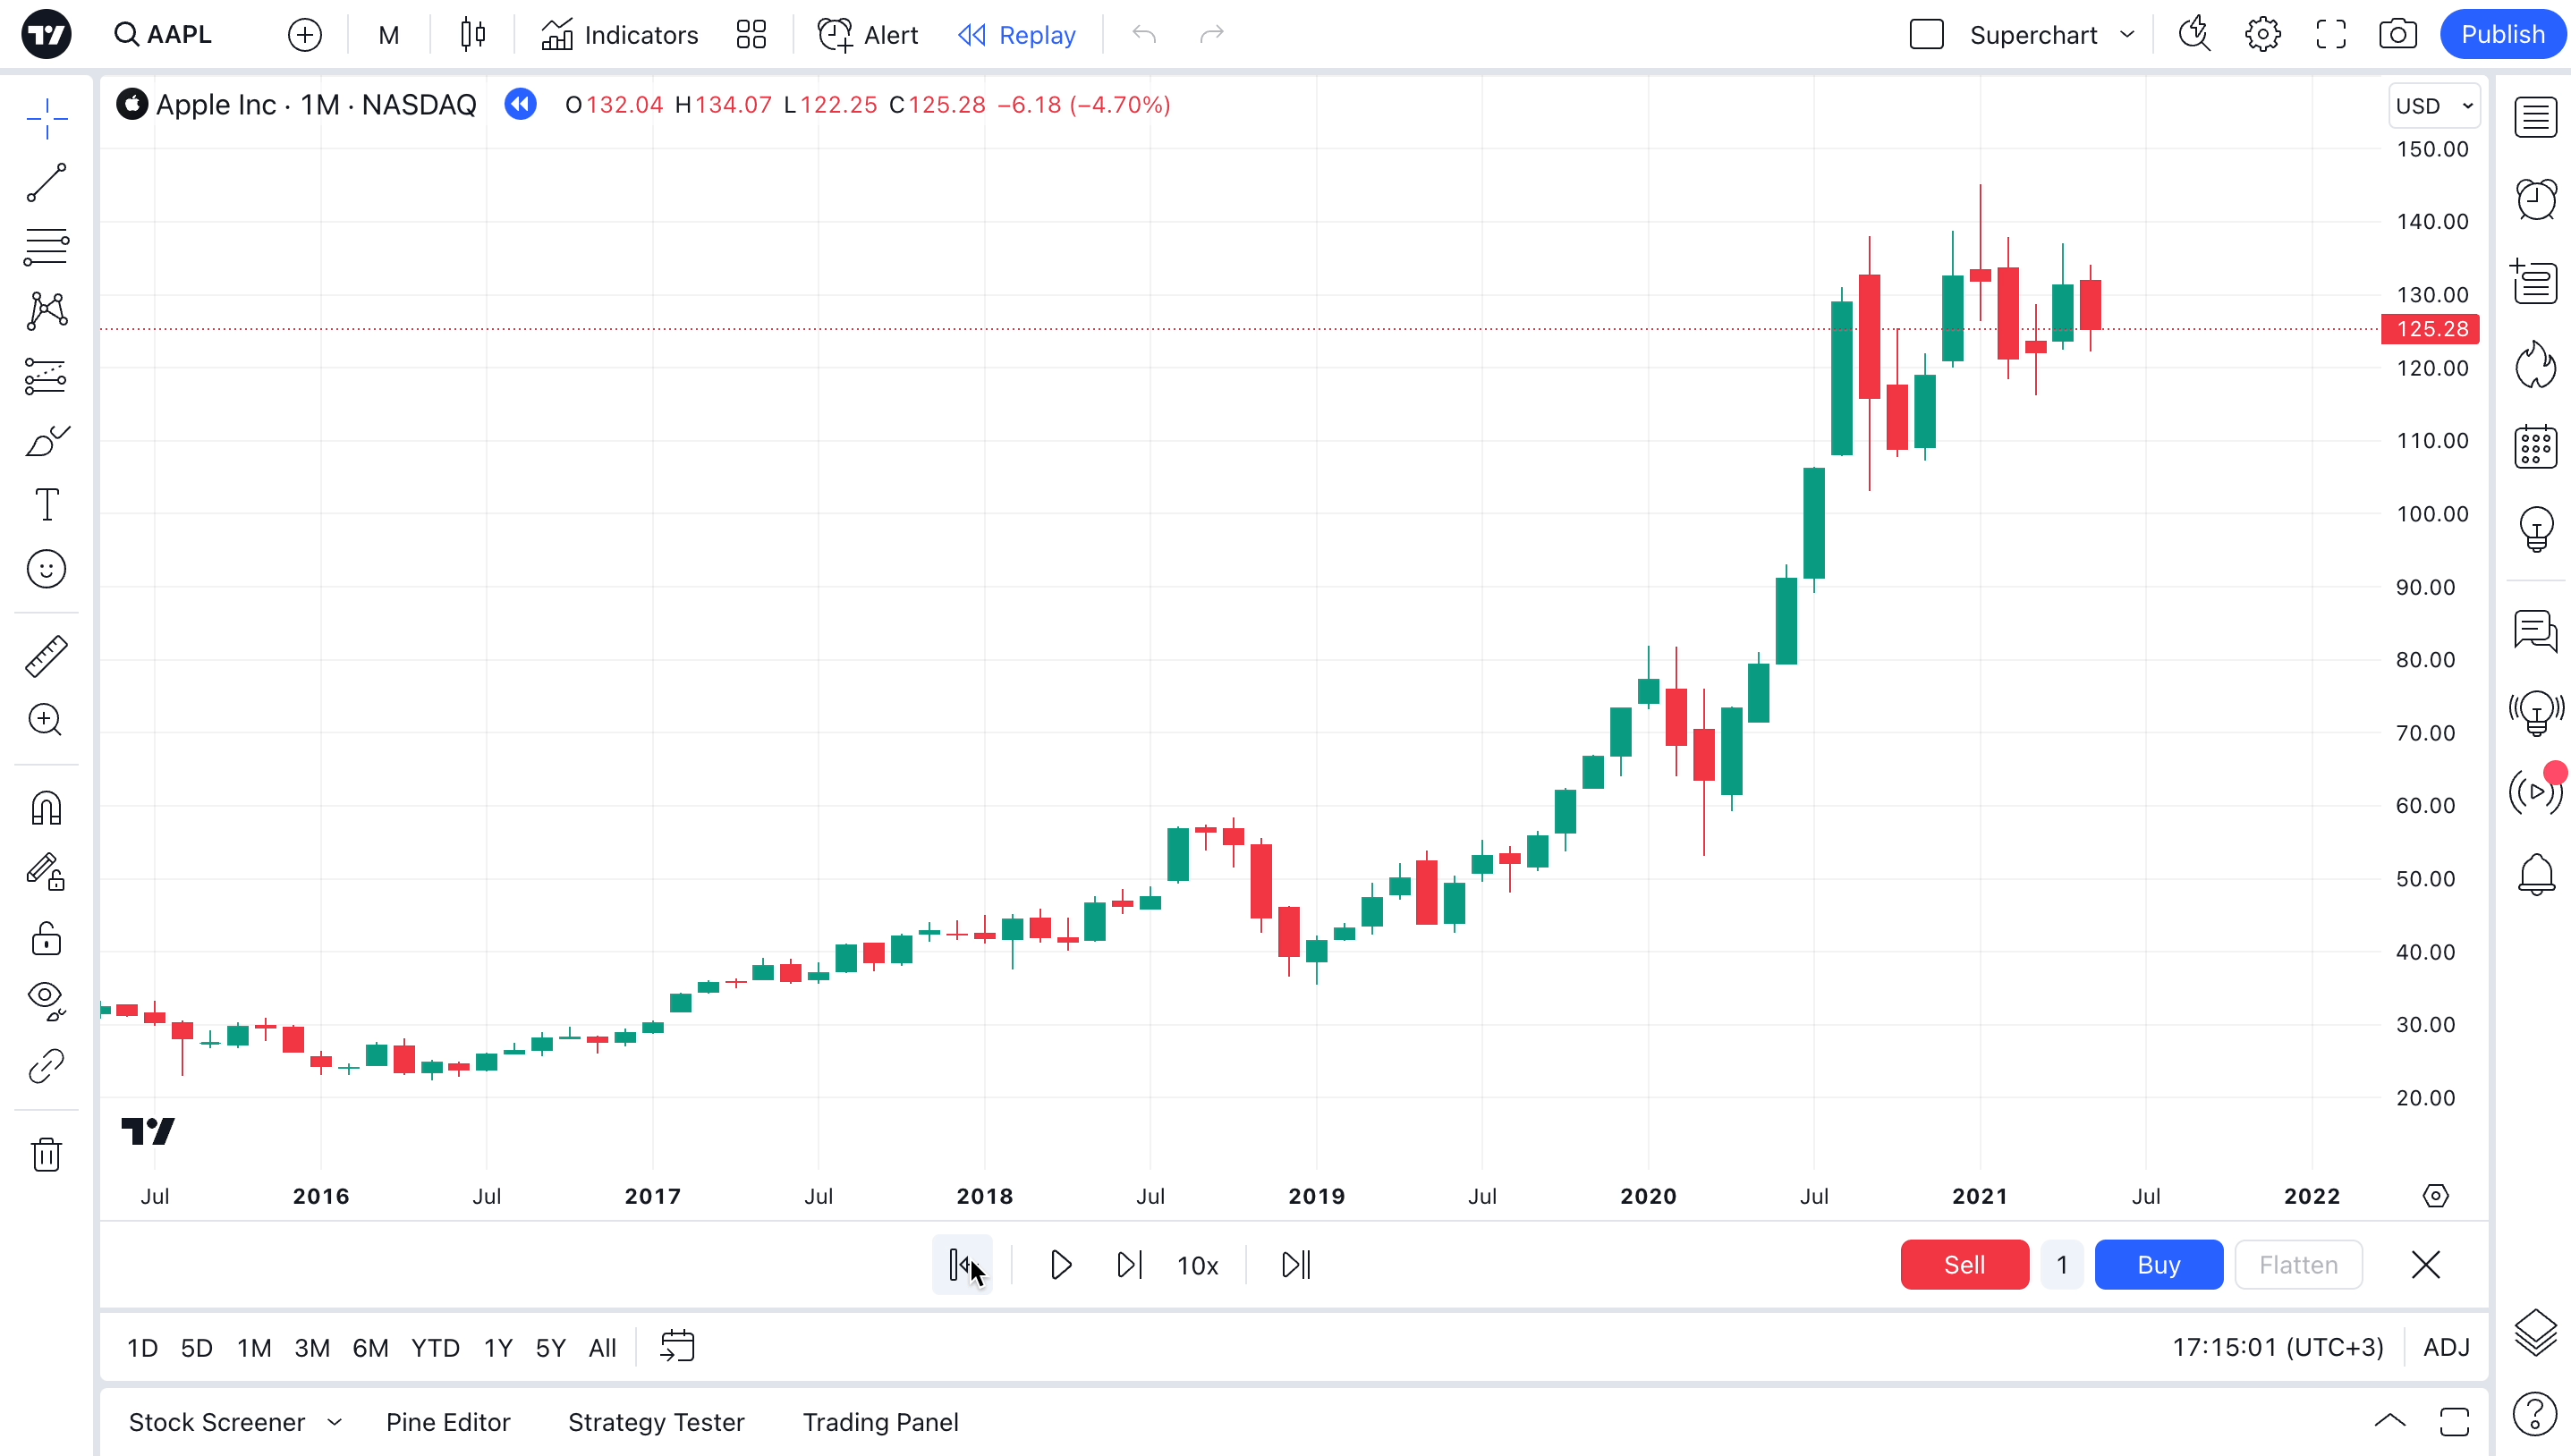Image resolution: width=2571 pixels, height=1456 pixels.
Task: Switch to the Strategy Tester tab
Action: pyautogui.click(x=656, y=1422)
